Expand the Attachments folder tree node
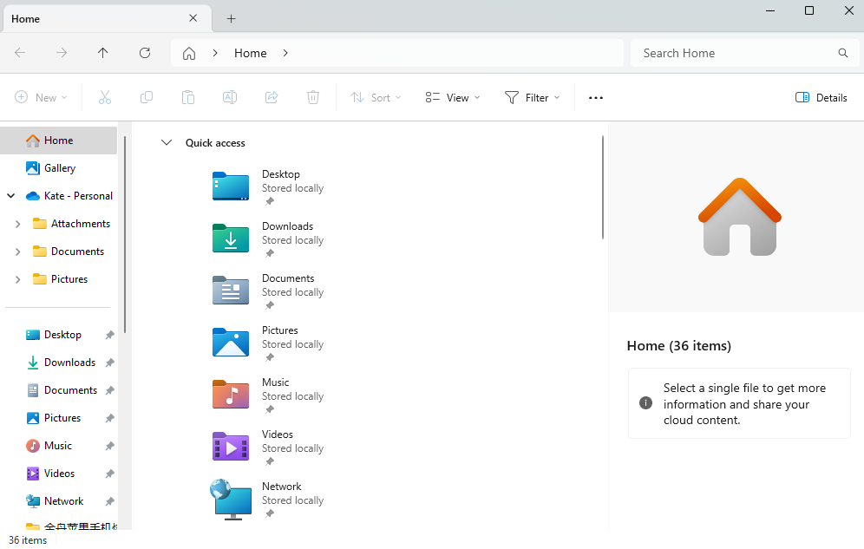The image size is (864, 549). pyautogui.click(x=18, y=224)
